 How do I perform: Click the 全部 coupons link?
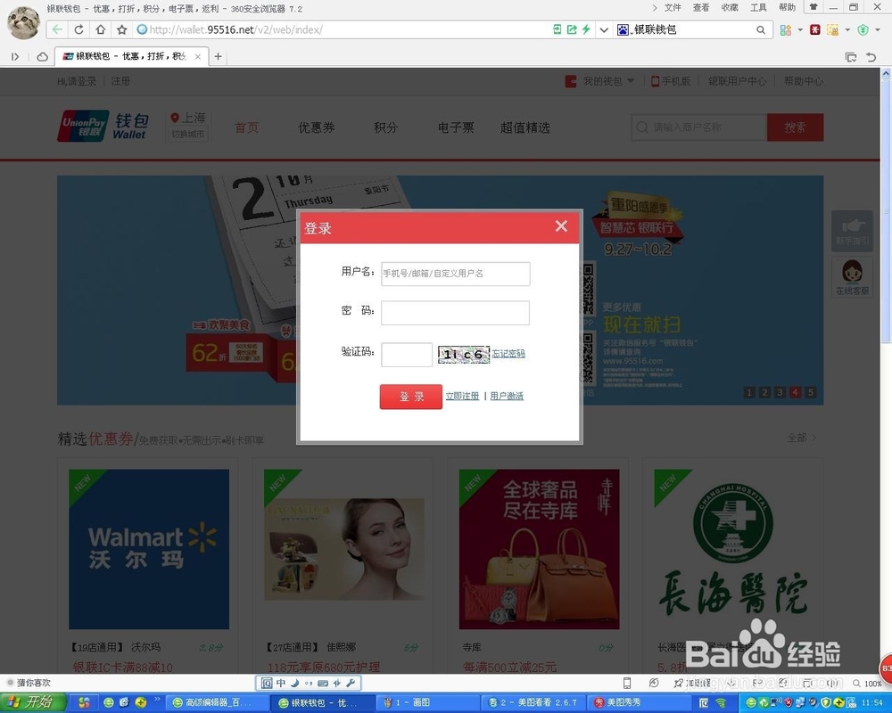(802, 438)
